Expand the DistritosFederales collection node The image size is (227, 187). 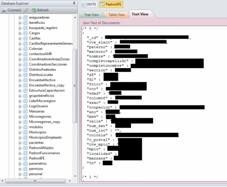click(20, 70)
